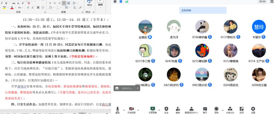Click 共享屏幕 share screen button
The width and height of the screenshot is (274, 114).
click(x=153, y=109)
